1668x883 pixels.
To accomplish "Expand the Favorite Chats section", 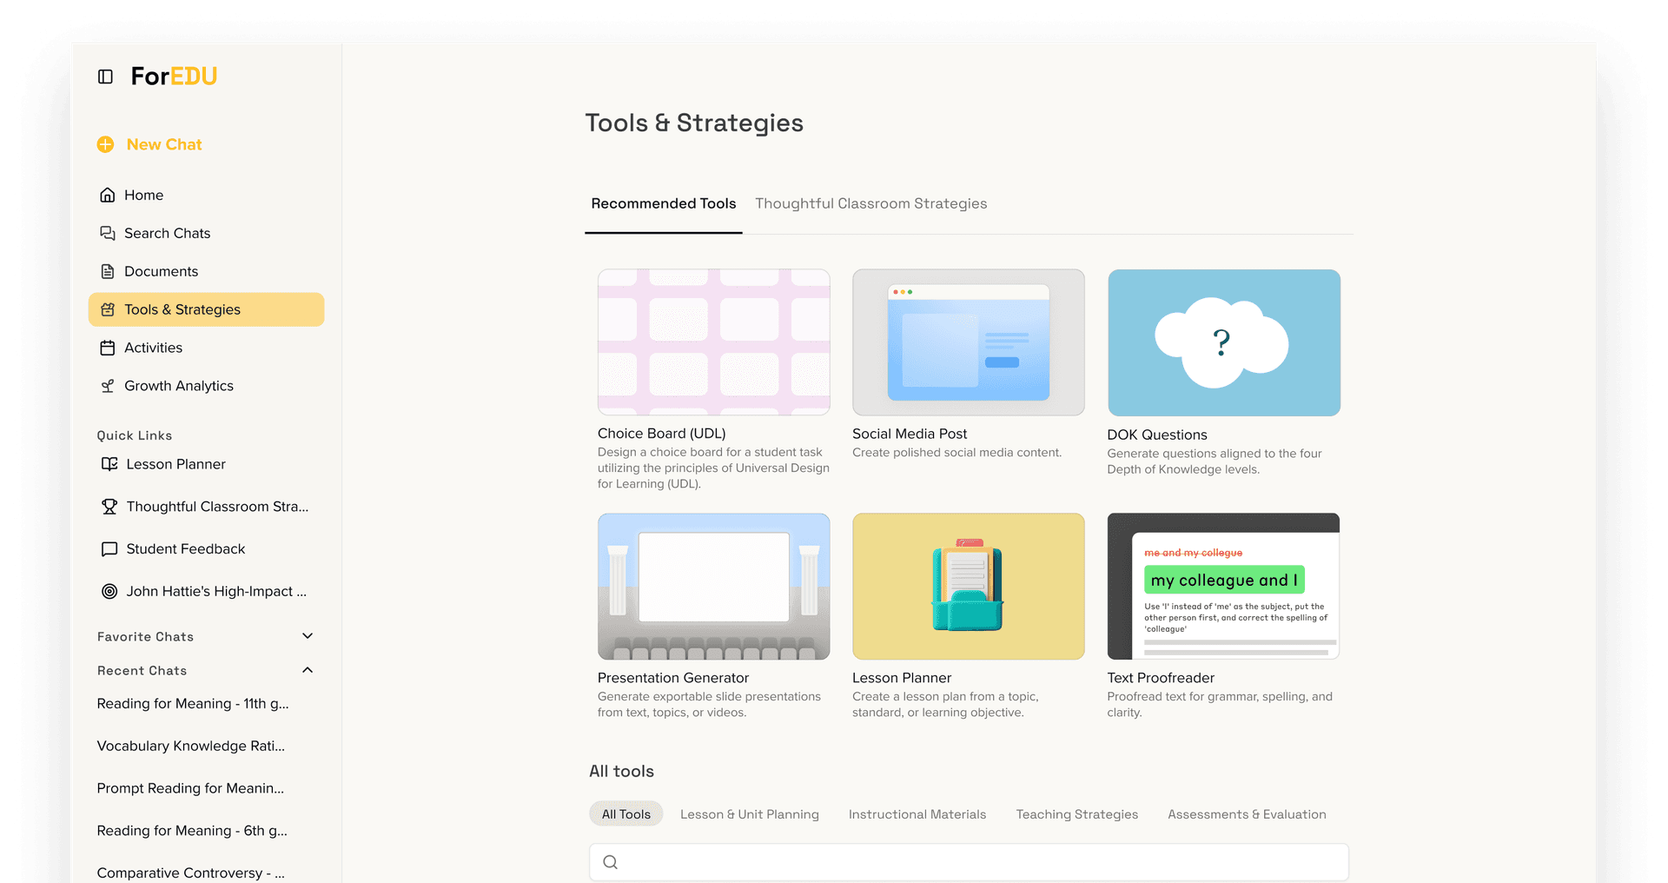I will point(308,636).
